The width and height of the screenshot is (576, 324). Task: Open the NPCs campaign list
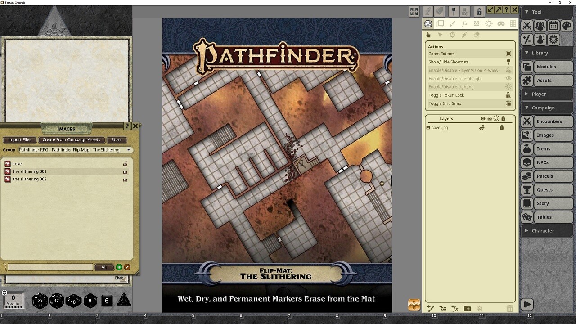pos(547,162)
